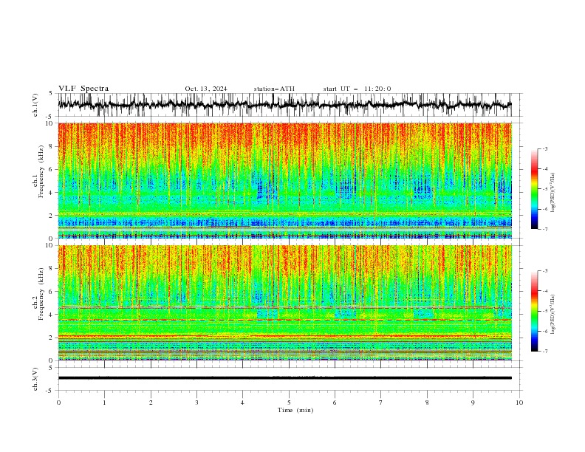The image size is (585, 452).
Task: Click the "-7" tick on upper colorbar
Action: tap(544, 229)
